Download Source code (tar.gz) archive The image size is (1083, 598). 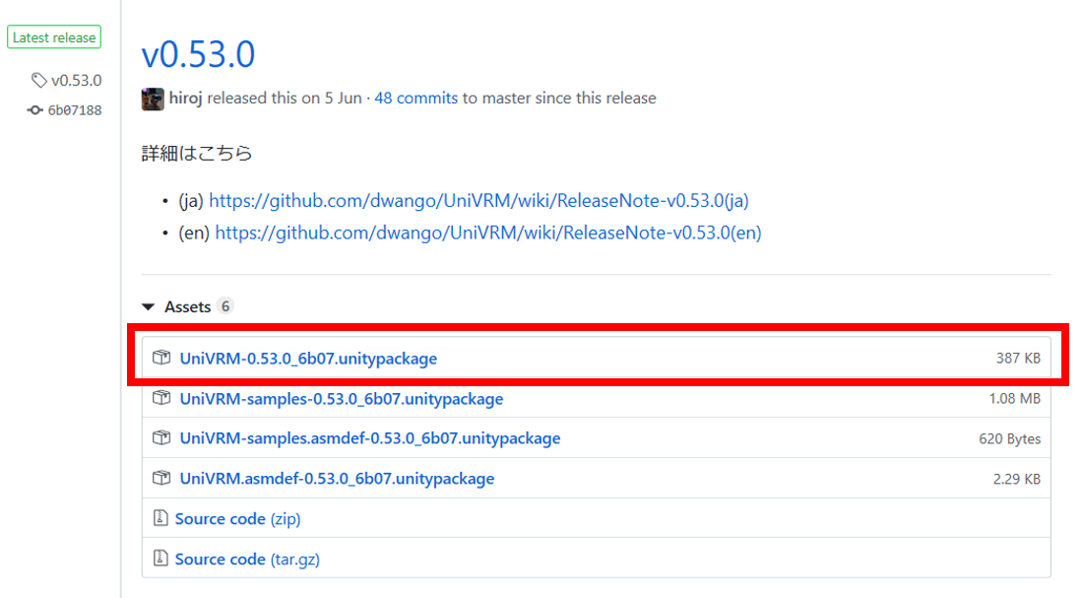(247, 559)
